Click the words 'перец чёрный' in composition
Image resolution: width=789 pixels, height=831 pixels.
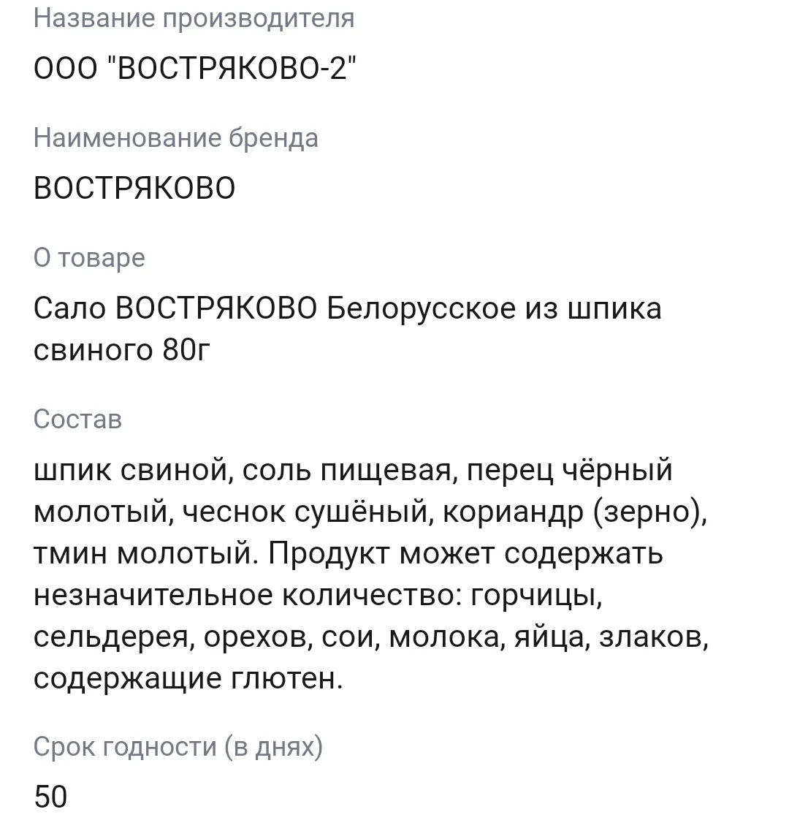570,470
